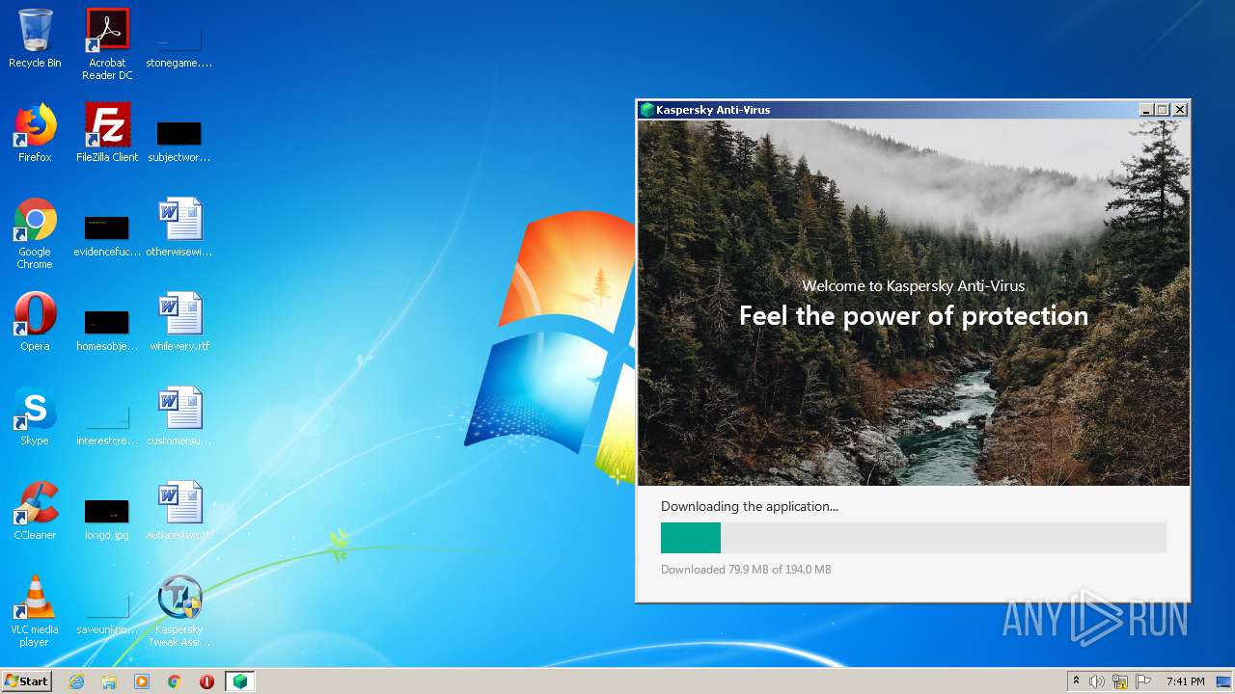
Task: Click the download progress bar
Action: pos(914,538)
